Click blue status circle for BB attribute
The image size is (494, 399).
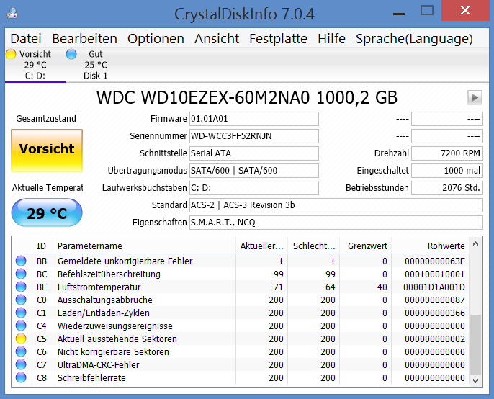(x=21, y=261)
